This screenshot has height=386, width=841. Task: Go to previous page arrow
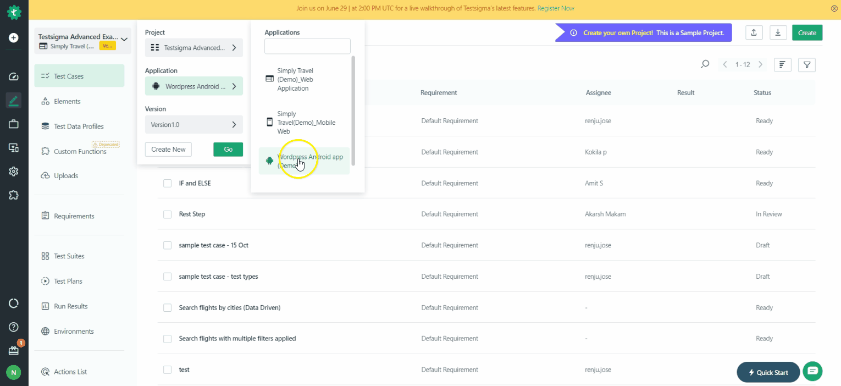(x=725, y=64)
